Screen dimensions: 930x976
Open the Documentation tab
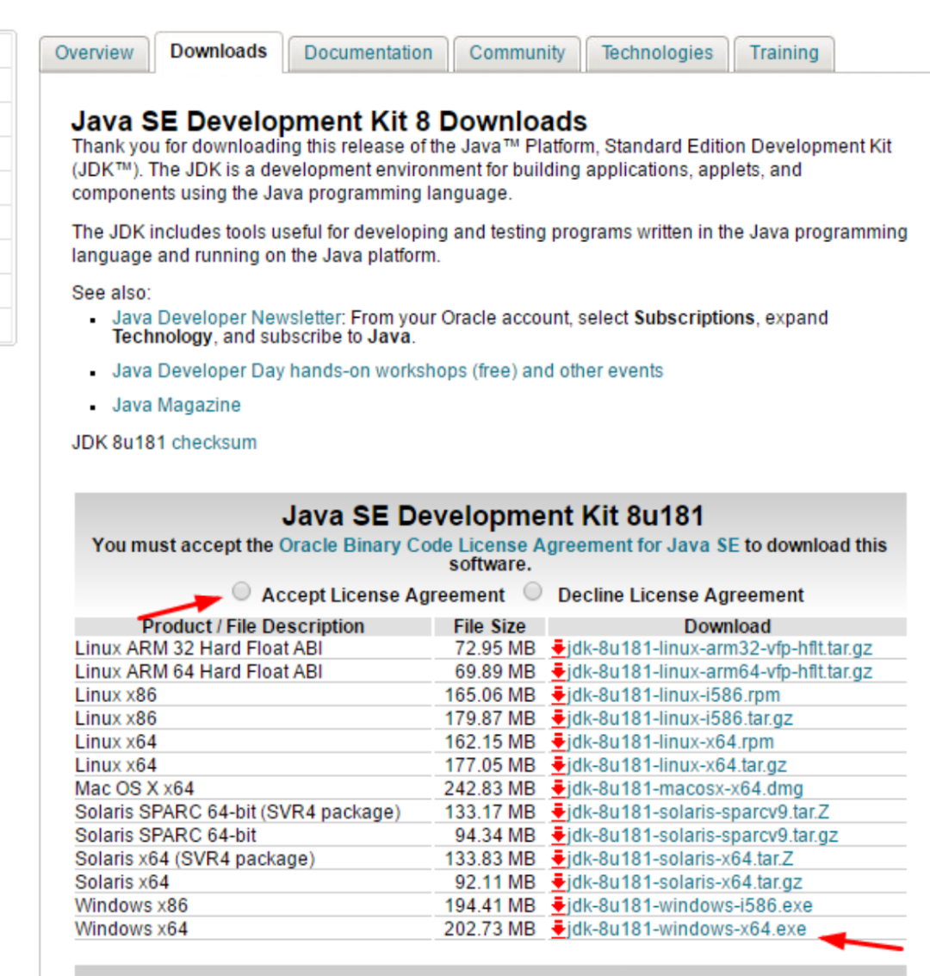coord(368,53)
